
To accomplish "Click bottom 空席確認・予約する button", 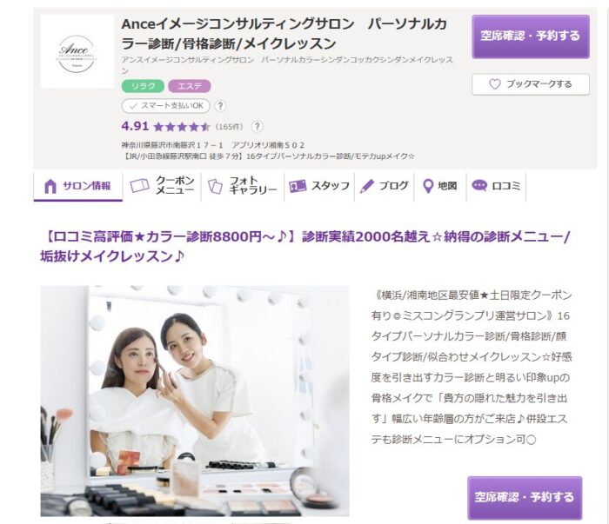I will (x=525, y=498).
